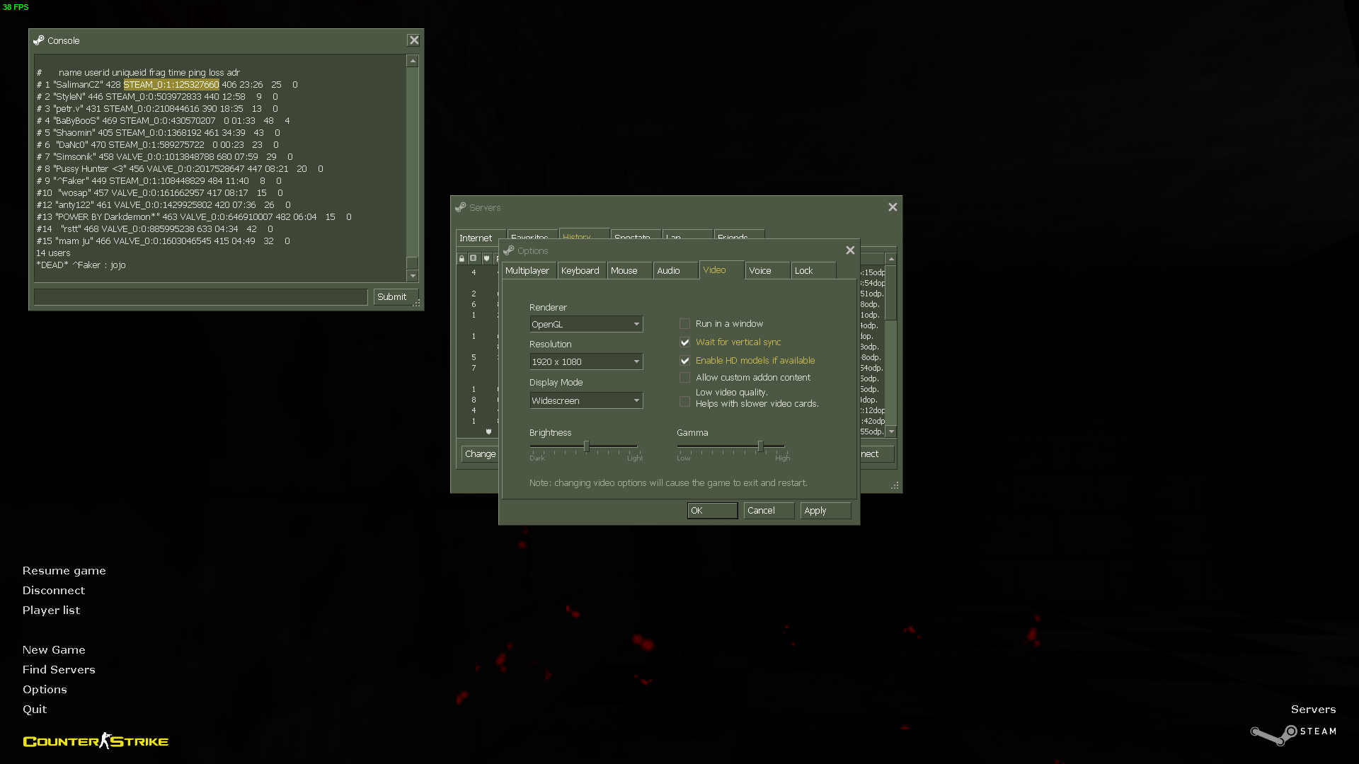1359x764 pixels.
Task: Click the bots column icon
Action: click(x=473, y=258)
